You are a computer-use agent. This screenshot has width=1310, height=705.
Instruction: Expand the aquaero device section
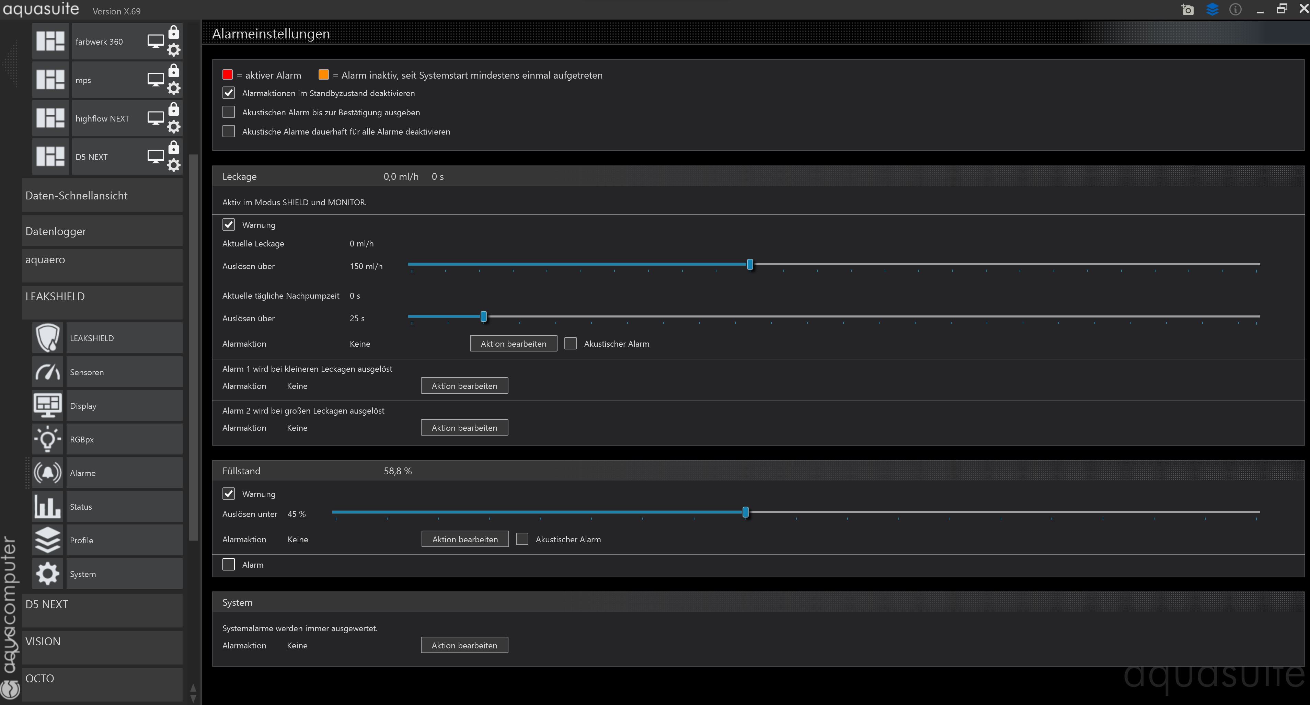102,265
